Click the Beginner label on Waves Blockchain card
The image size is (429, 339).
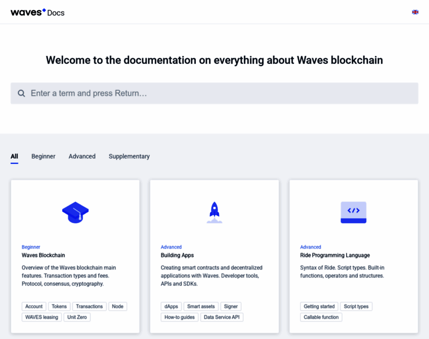pos(30,247)
